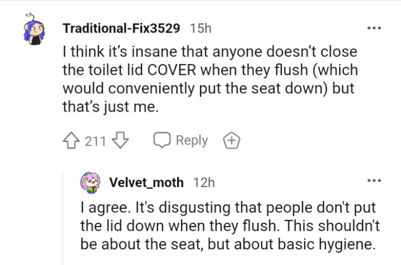Click the Reply speech bubble icon
The width and height of the screenshot is (401, 265).
[161, 140]
